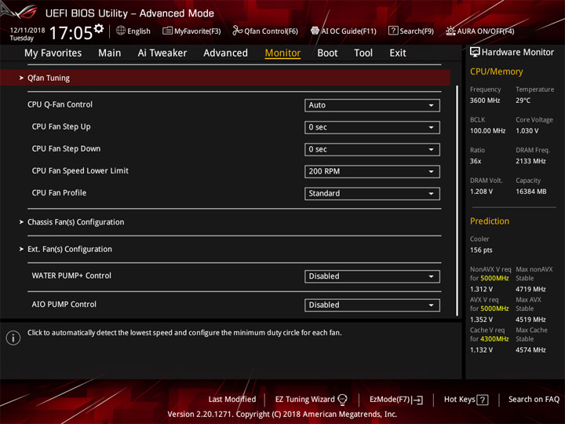Click the Prediction section heading
Viewport: 565px width, 424px height.
(x=490, y=221)
